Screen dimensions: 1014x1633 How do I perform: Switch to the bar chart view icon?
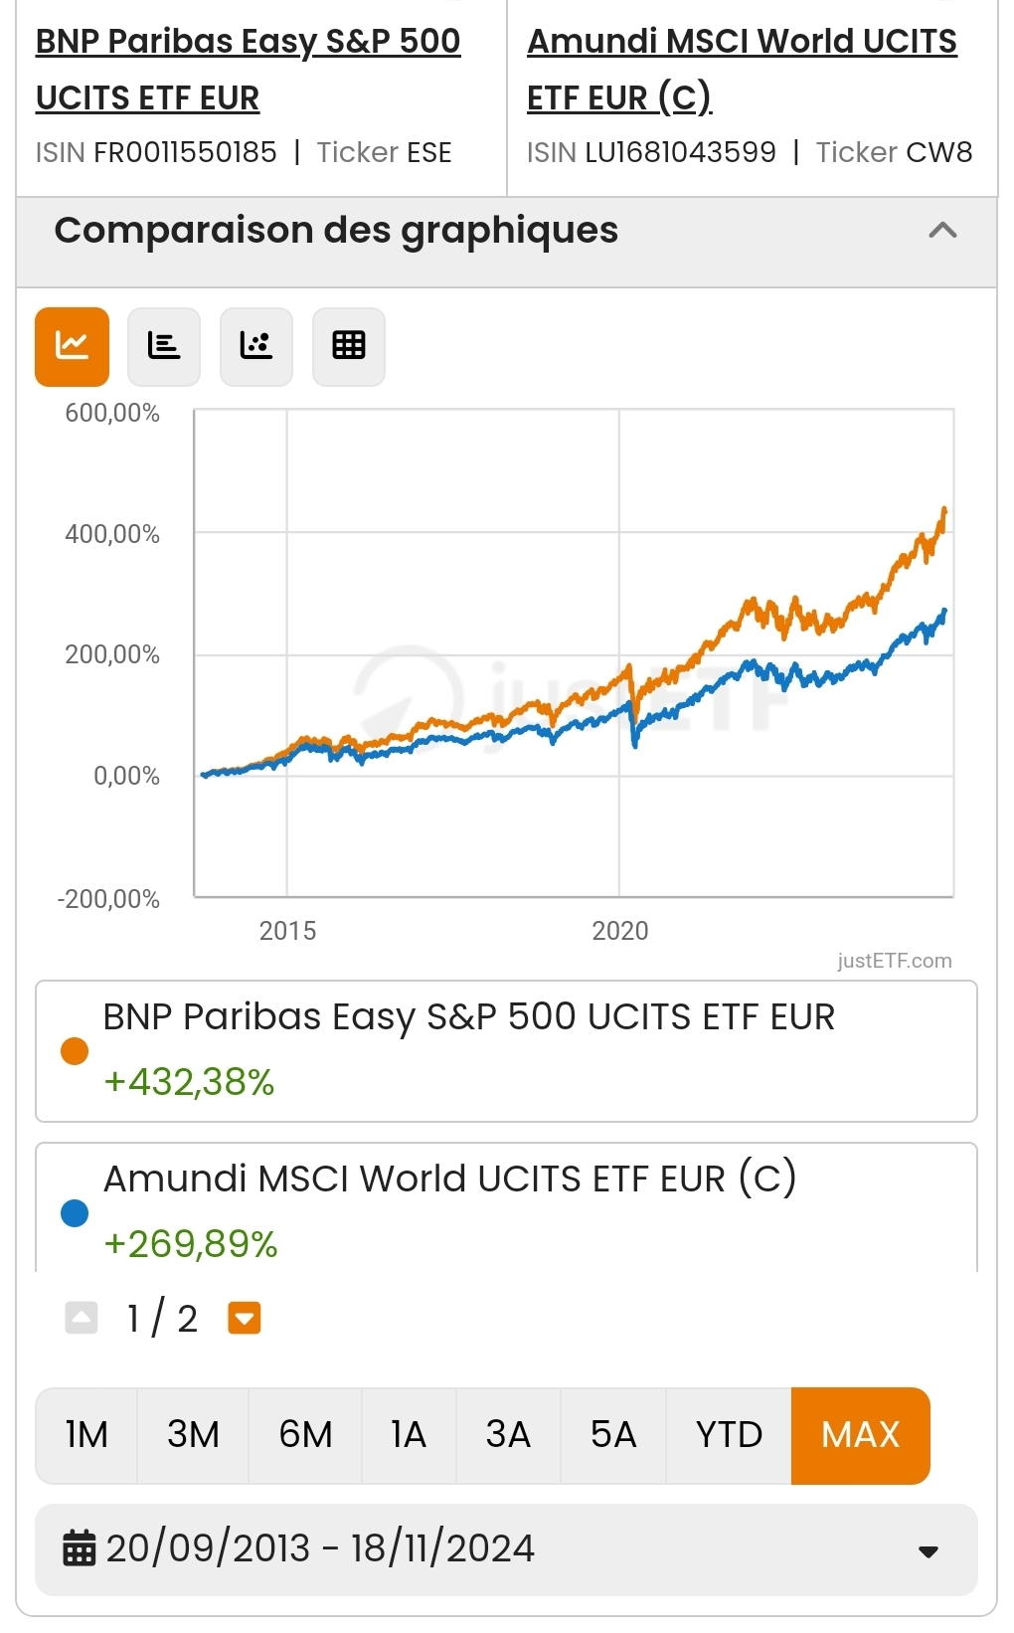[164, 346]
